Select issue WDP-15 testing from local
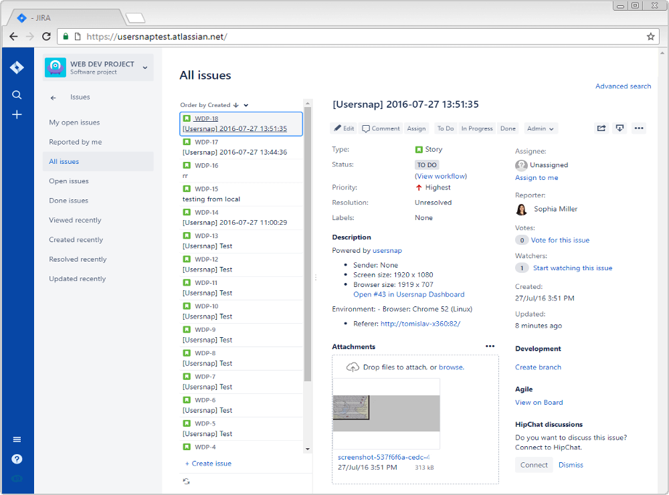Screen dimensions: 669x495 click(242, 194)
